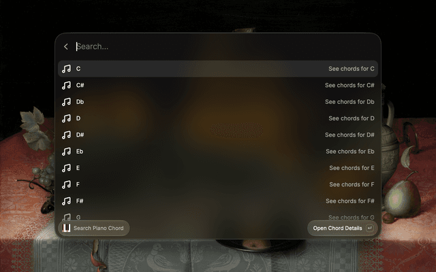Select the C note label

[78, 69]
